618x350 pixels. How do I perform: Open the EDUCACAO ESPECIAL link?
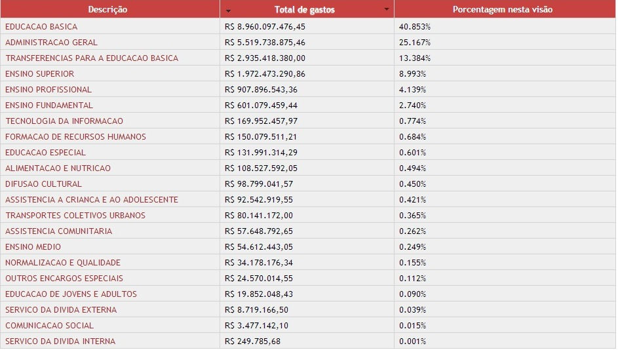[x=45, y=153]
